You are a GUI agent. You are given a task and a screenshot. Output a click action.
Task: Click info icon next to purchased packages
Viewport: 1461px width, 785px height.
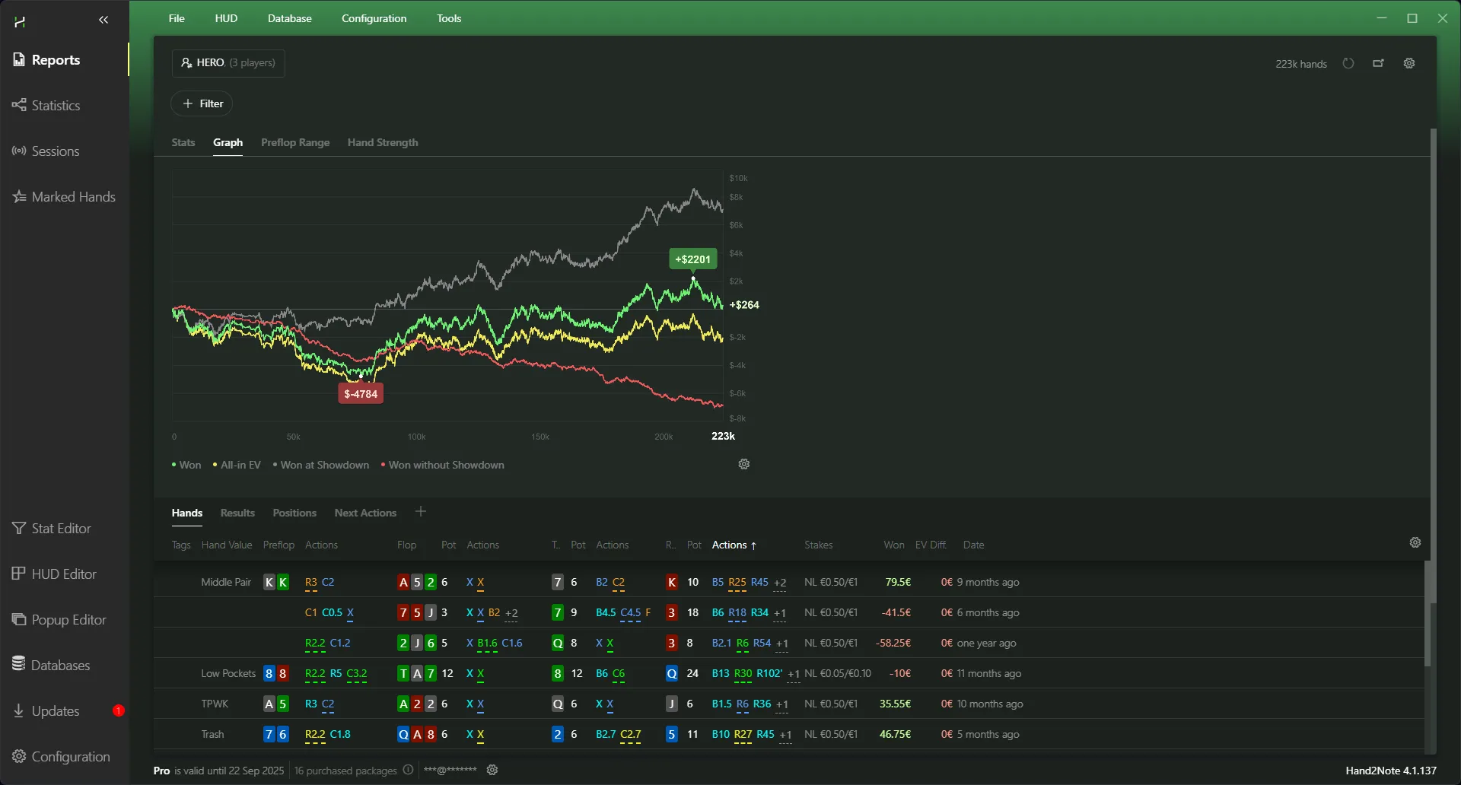(x=408, y=770)
